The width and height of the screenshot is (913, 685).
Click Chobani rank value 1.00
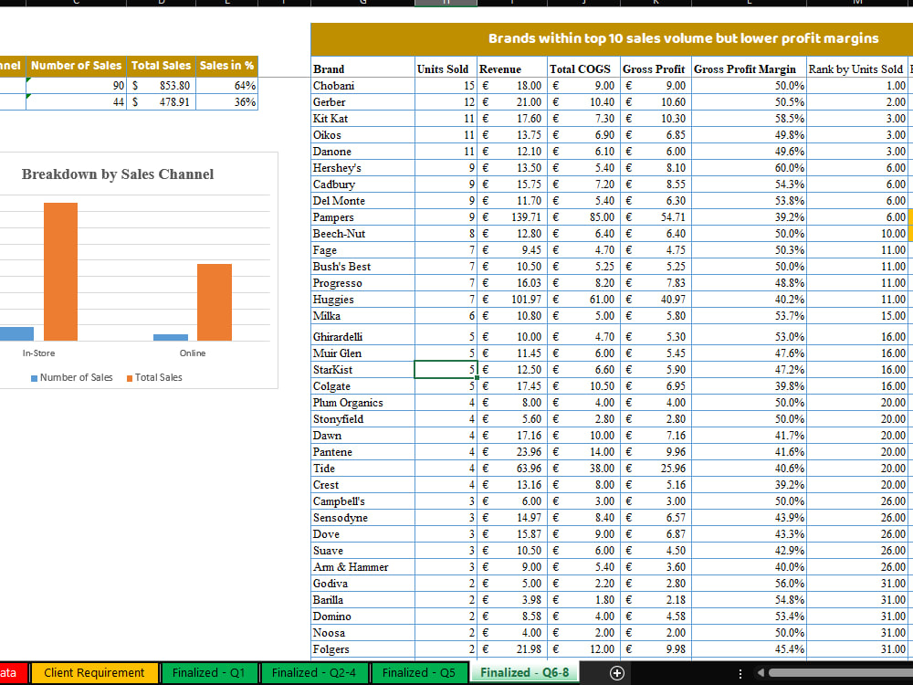pos(857,86)
